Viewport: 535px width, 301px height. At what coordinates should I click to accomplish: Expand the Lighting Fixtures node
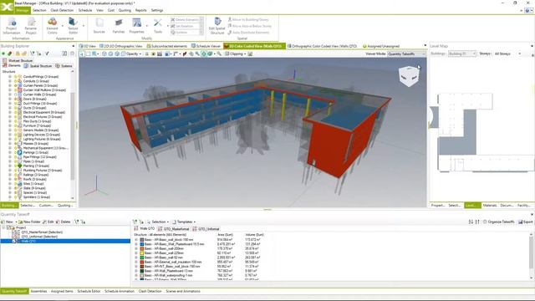pyautogui.click(x=10, y=139)
